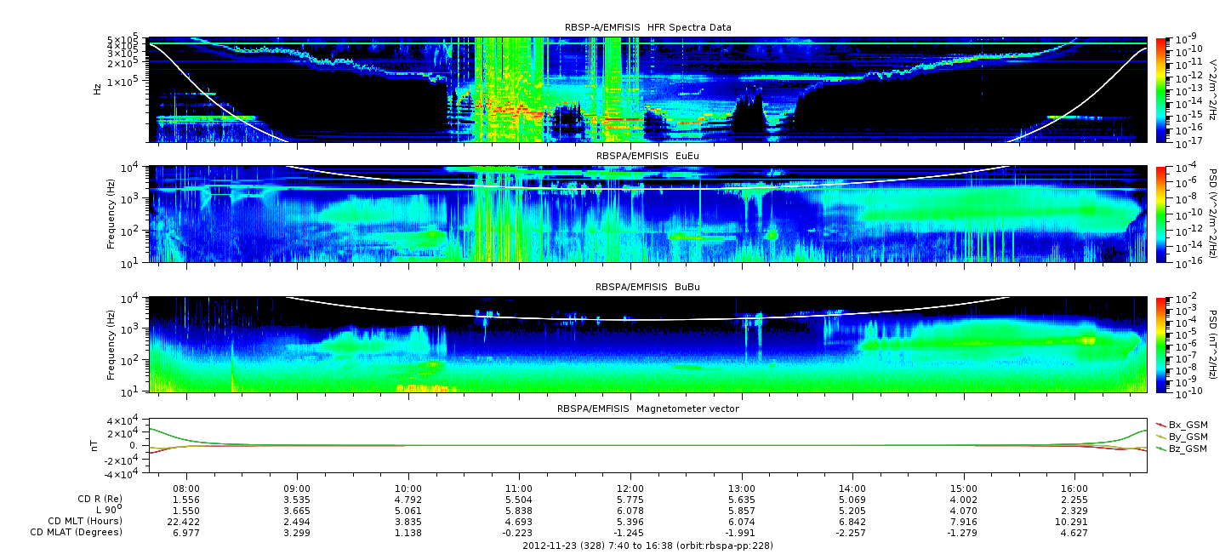Select the 16:00 time axis label
The width and height of the screenshot is (1231, 560).
1074,491
